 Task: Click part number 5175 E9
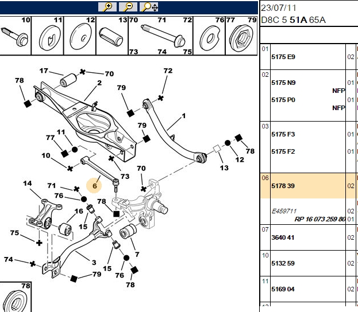[x=283, y=57]
